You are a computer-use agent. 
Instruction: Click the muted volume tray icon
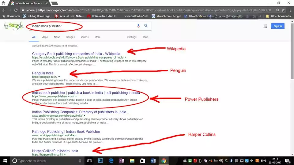point(252,161)
